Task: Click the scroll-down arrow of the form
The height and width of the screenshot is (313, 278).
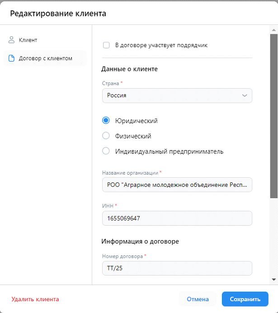Action: click(x=274, y=280)
